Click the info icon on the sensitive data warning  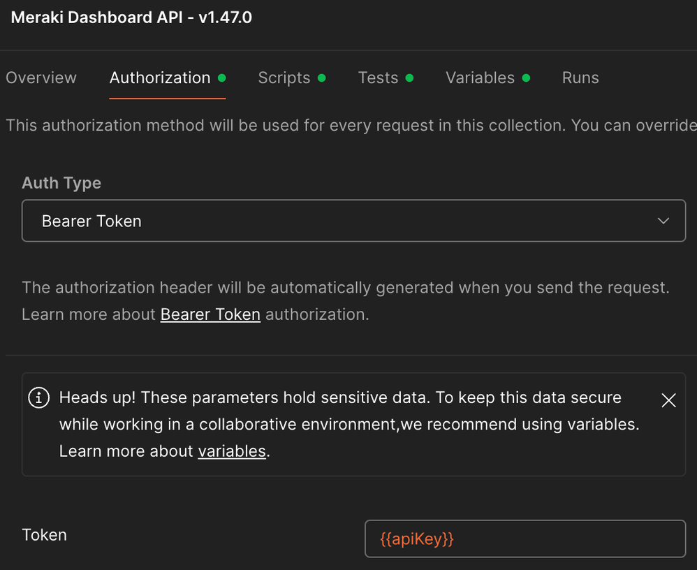click(x=38, y=397)
